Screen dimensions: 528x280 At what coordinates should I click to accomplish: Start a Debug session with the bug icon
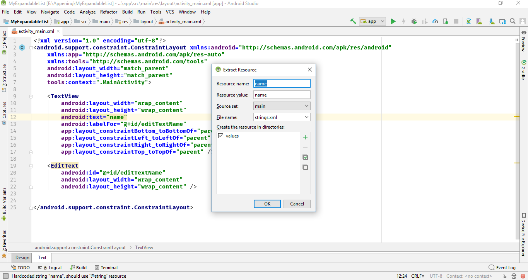click(x=414, y=22)
